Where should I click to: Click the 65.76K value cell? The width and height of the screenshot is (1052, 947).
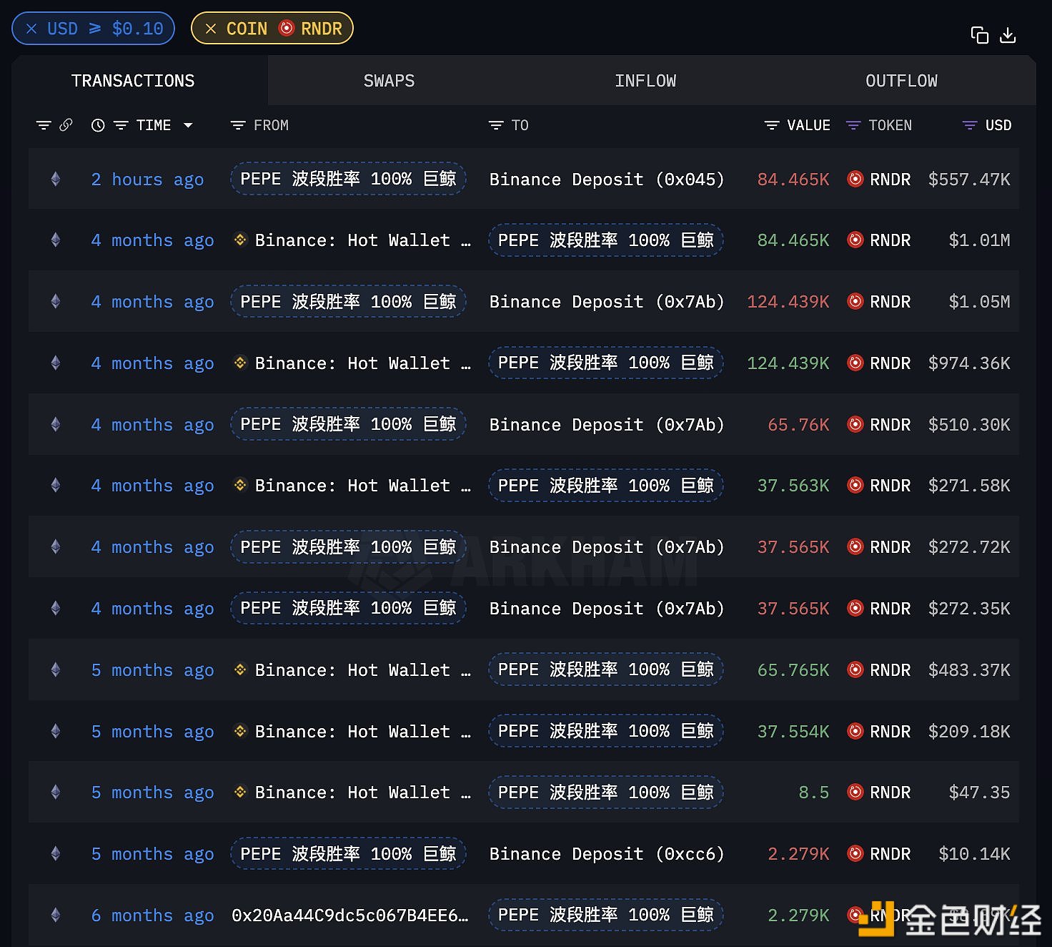[798, 425]
